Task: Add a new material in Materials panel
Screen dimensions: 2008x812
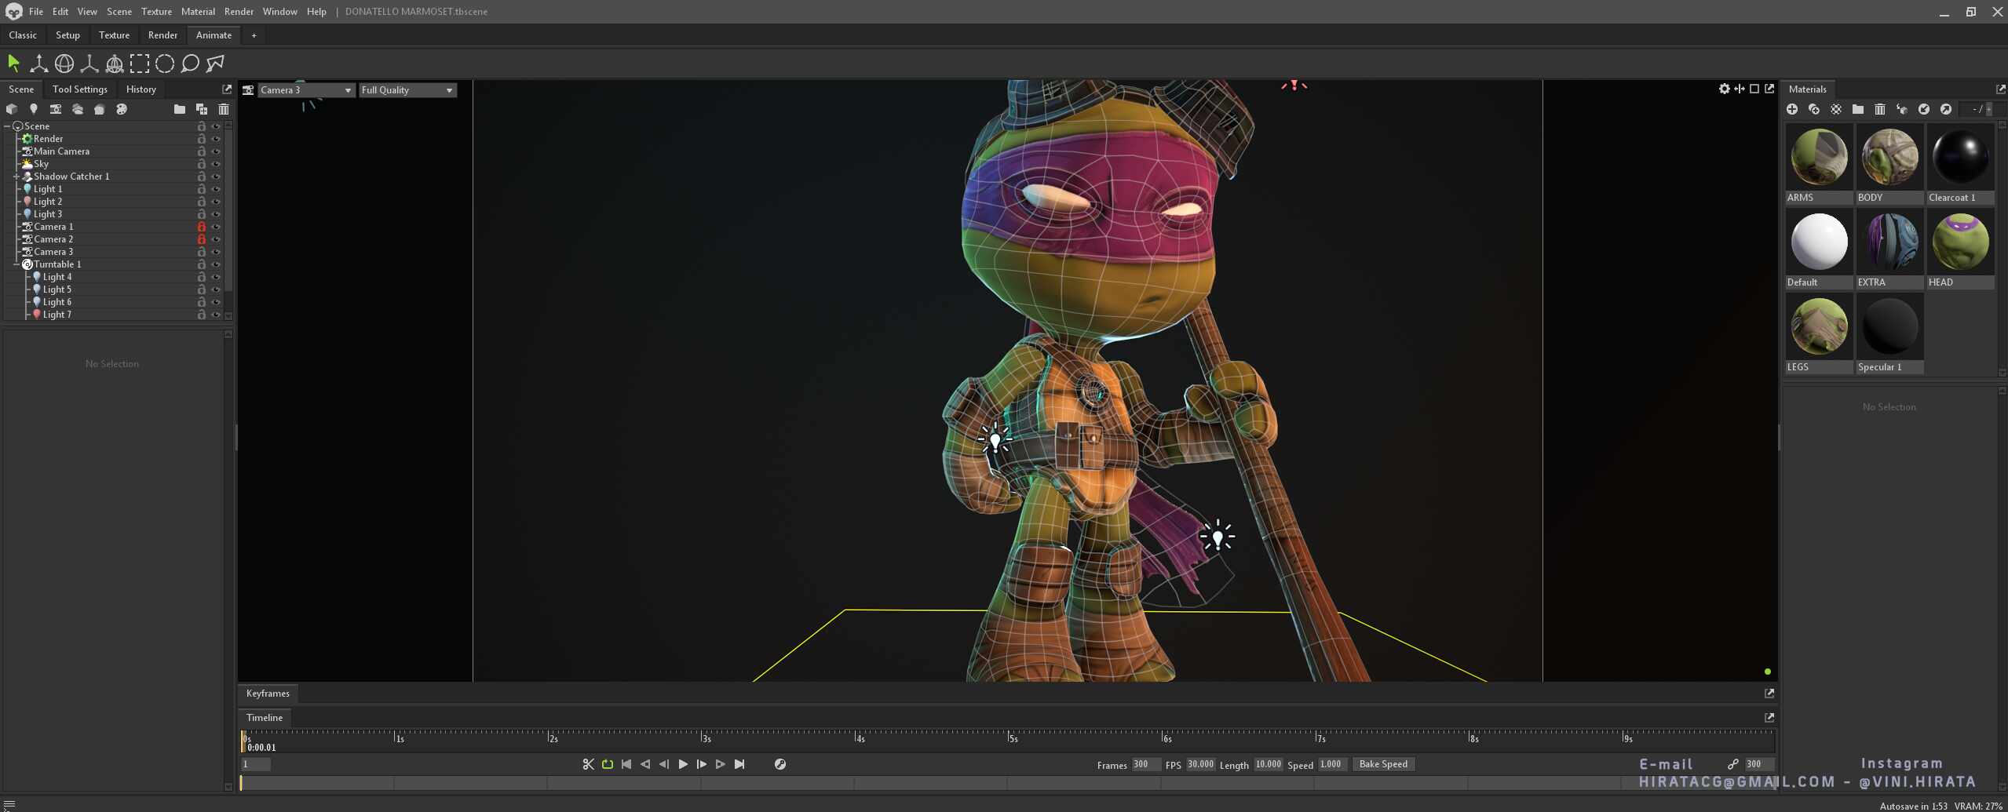Action: point(1792,109)
